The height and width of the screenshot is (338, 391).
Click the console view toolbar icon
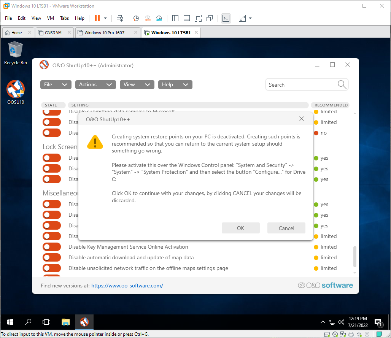click(x=226, y=18)
